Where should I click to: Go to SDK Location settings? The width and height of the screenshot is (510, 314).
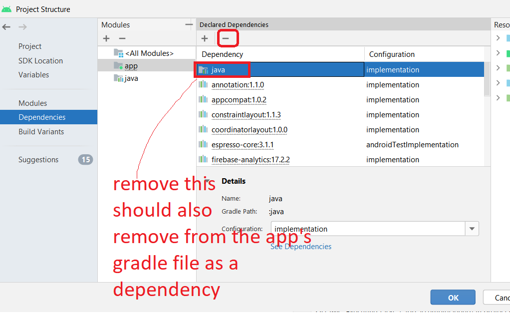[x=40, y=61]
